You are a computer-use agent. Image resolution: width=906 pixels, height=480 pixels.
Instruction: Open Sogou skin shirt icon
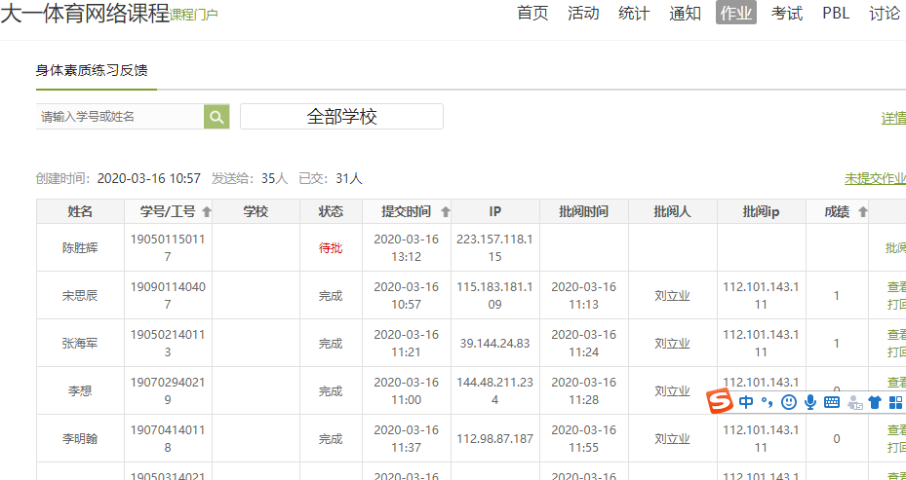pos(874,402)
